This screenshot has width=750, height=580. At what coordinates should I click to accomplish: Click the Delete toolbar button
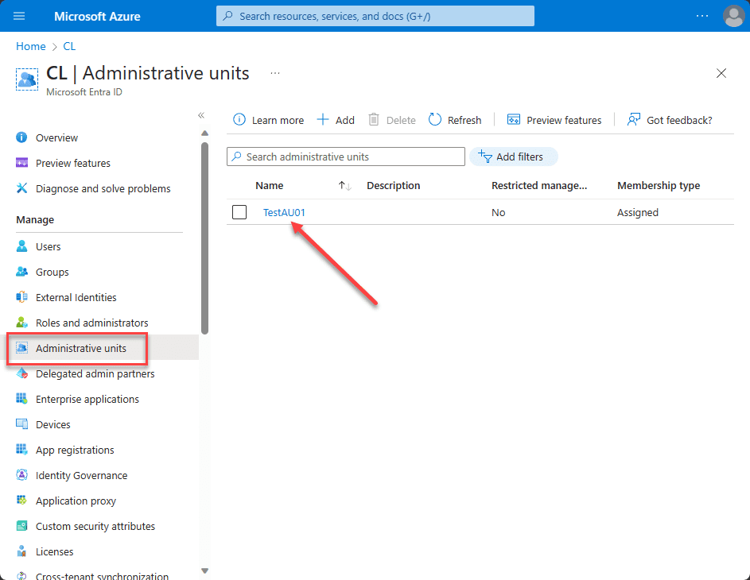392,120
